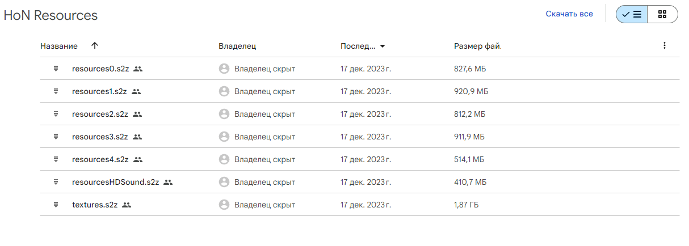Reverse sort direction with the Название arrow
The image size is (689, 246).
(x=94, y=46)
